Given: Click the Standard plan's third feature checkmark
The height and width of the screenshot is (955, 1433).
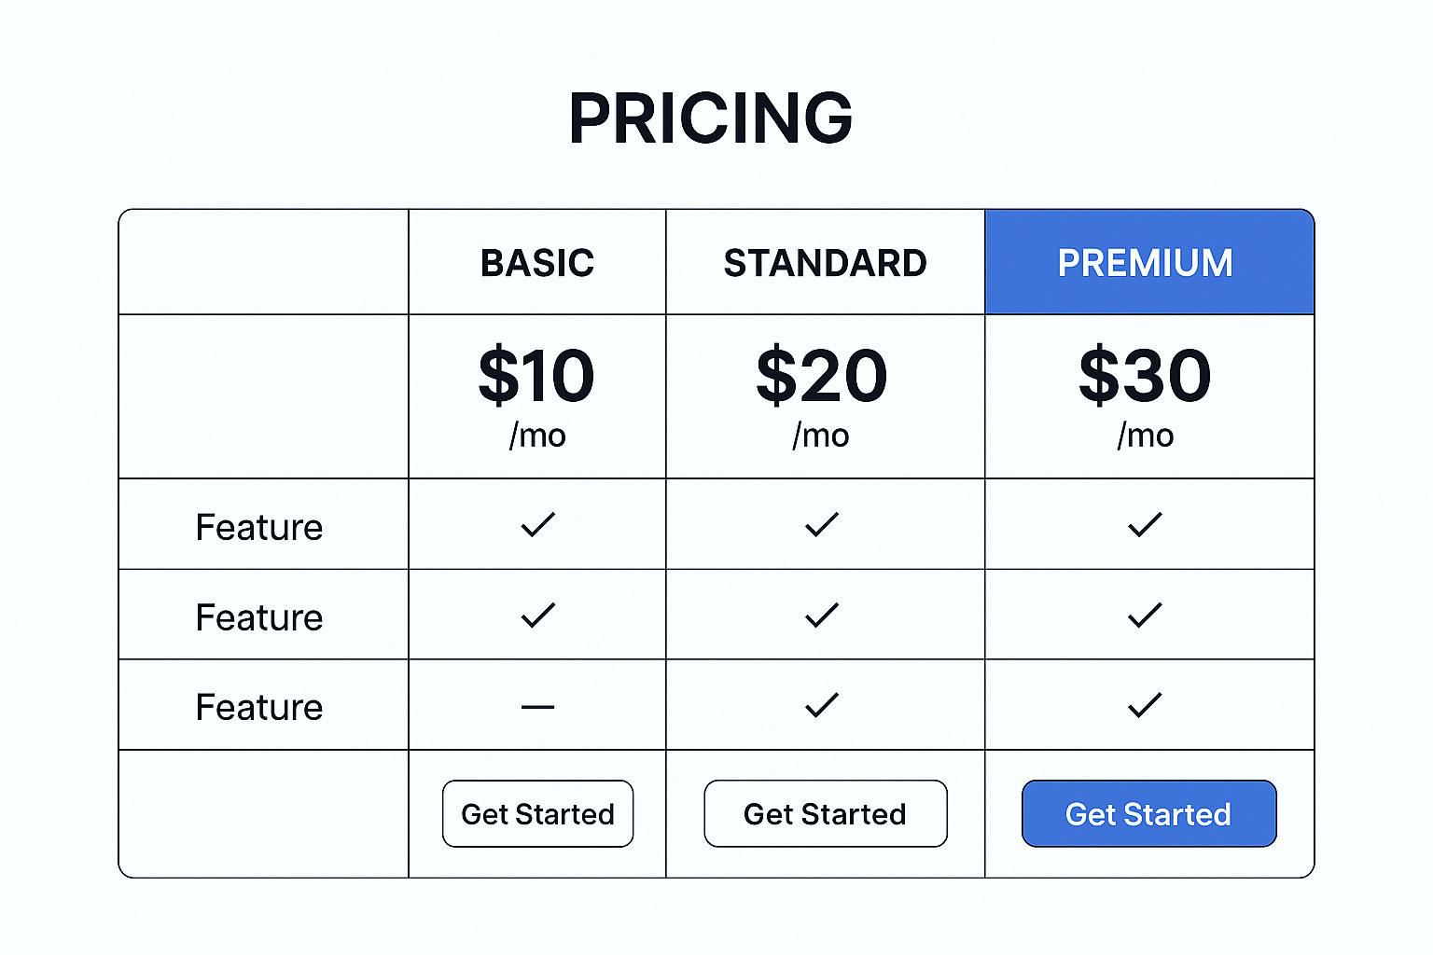Looking at the screenshot, I should click(x=822, y=705).
